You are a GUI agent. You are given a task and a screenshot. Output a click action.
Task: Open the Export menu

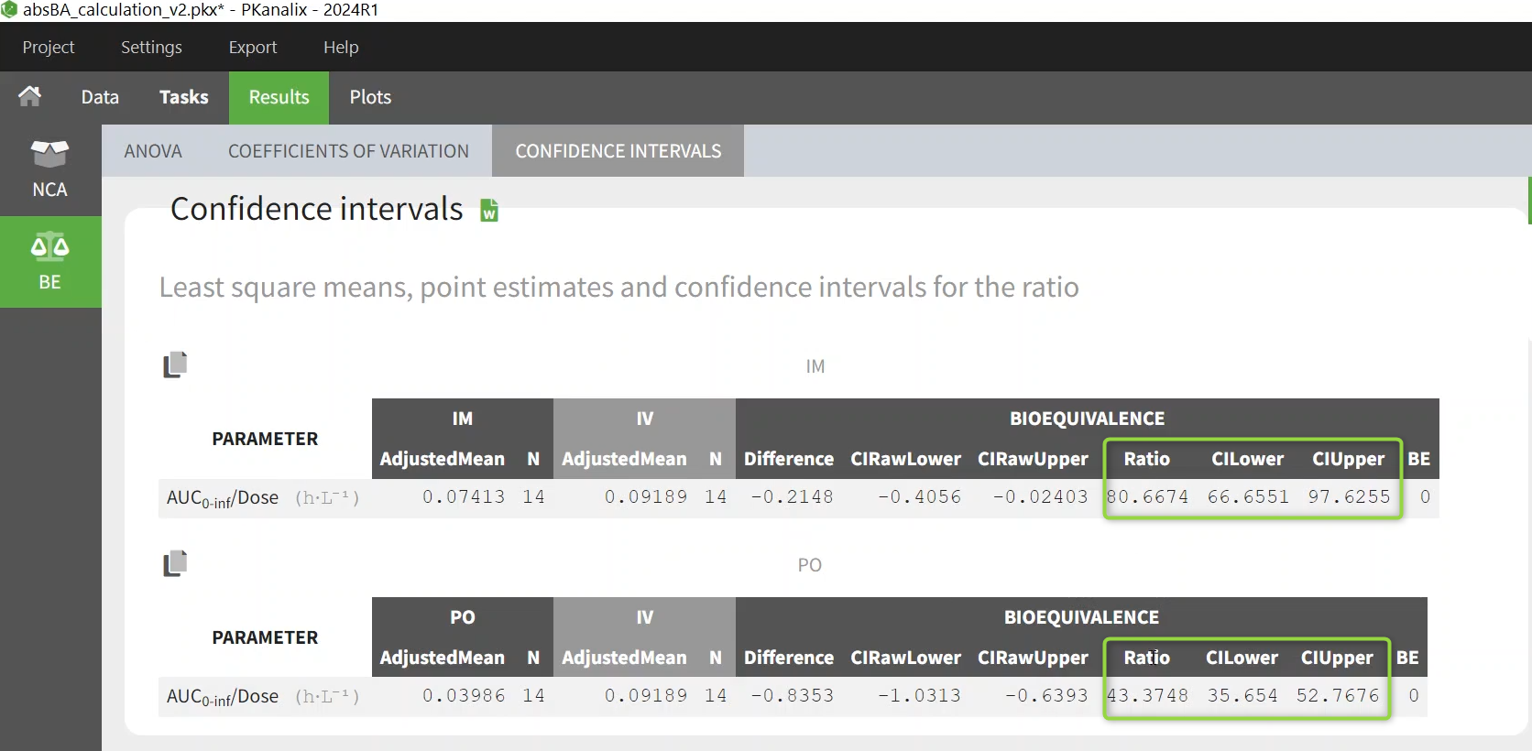click(x=253, y=47)
